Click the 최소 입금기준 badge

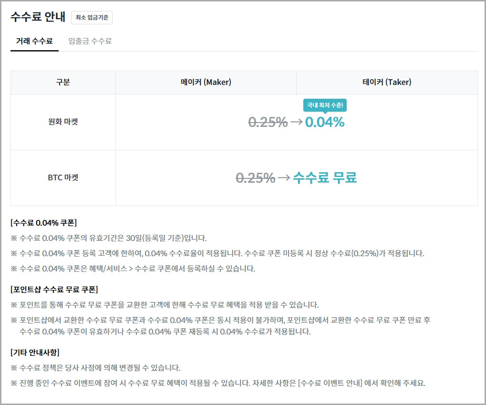pos(91,17)
